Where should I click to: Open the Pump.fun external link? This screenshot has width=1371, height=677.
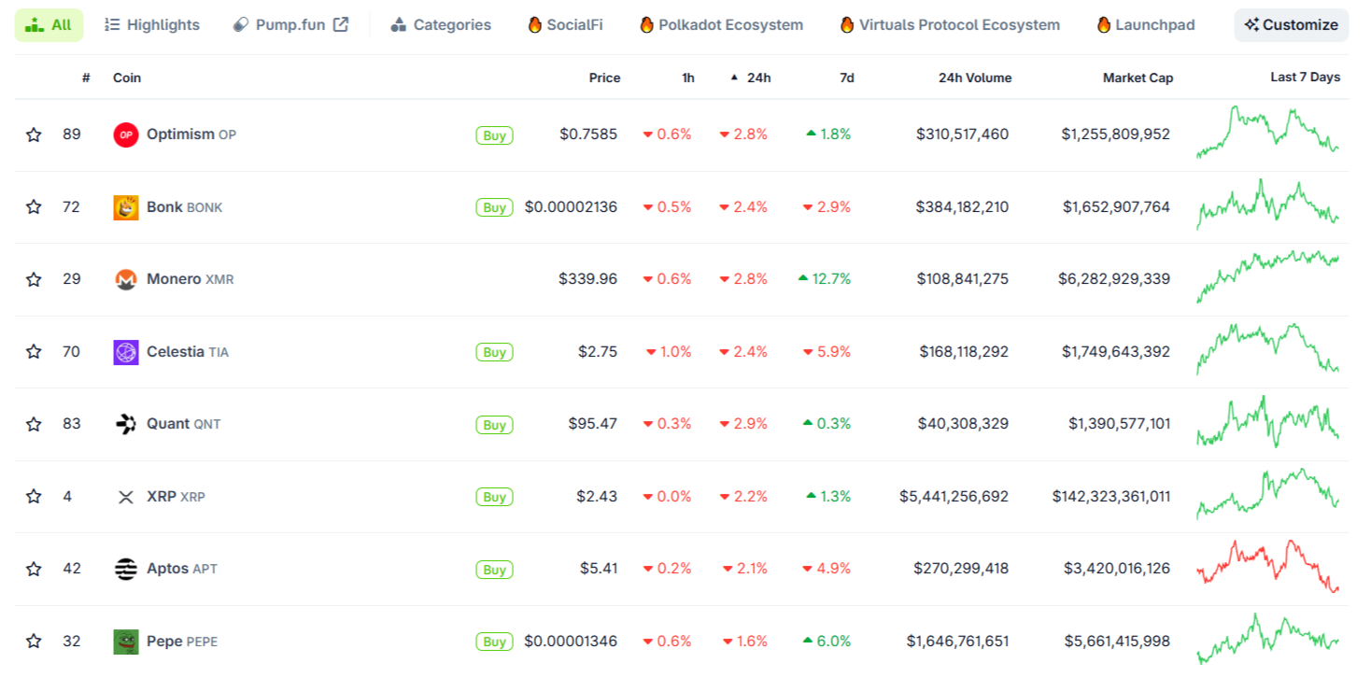290,25
